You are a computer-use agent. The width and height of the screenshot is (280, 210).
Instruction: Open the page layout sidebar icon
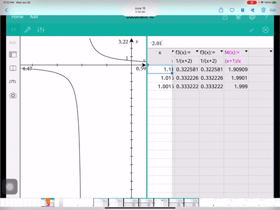pos(13,54)
